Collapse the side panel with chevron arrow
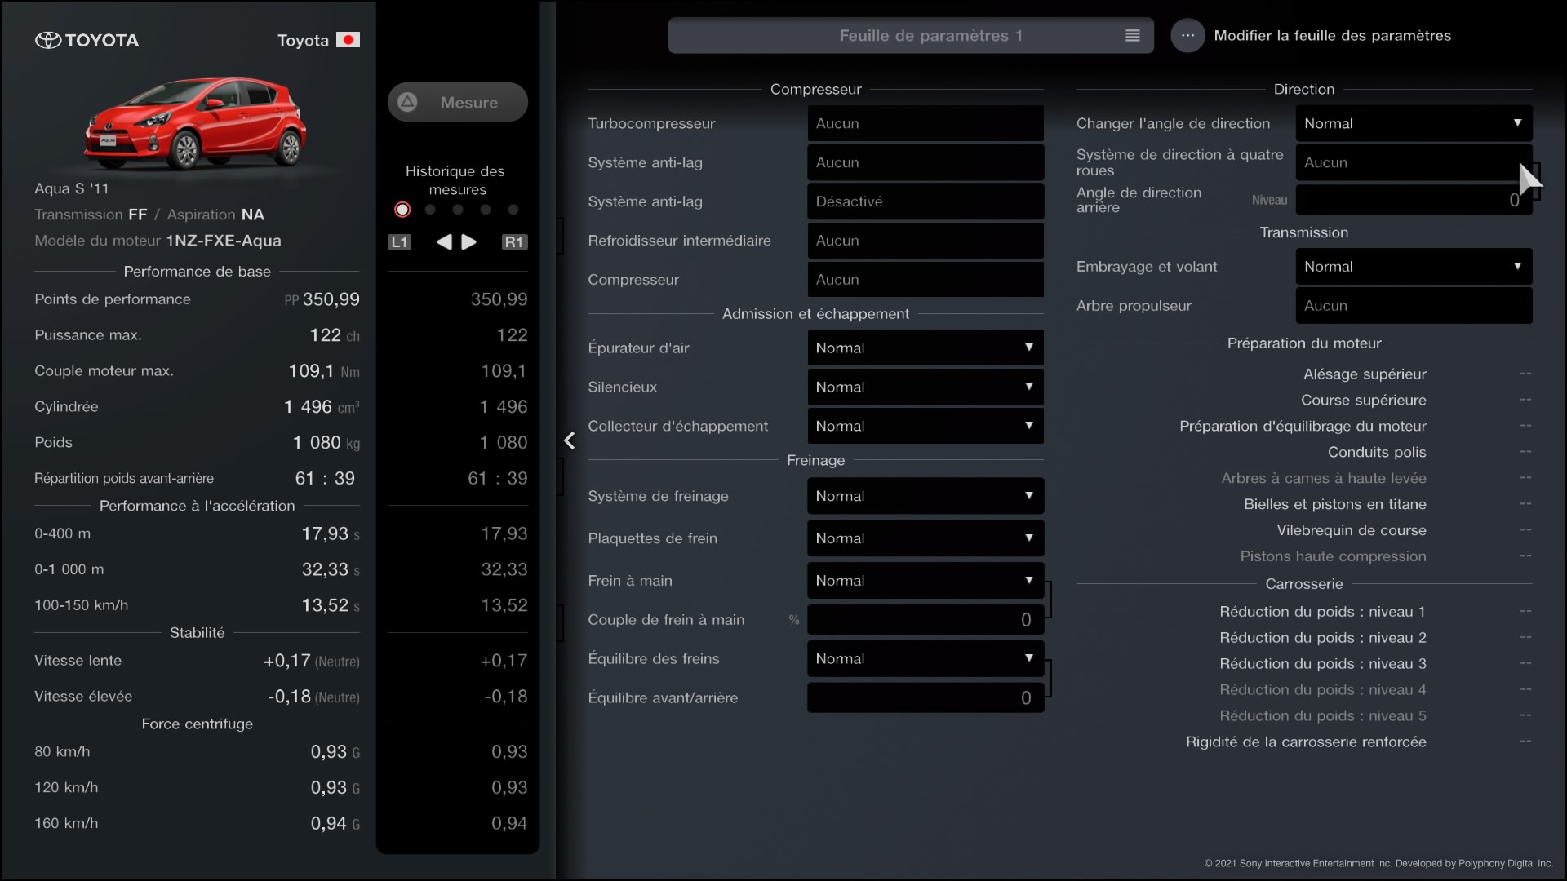1567x881 pixels. pyautogui.click(x=570, y=441)
